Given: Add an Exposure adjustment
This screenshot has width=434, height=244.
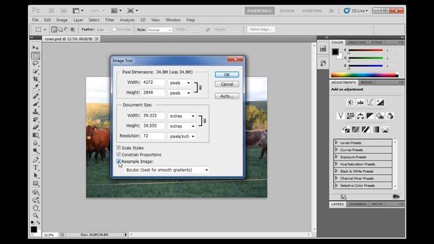Looking at the screenshot, I should pyautogui.click(x=380, y=102).
